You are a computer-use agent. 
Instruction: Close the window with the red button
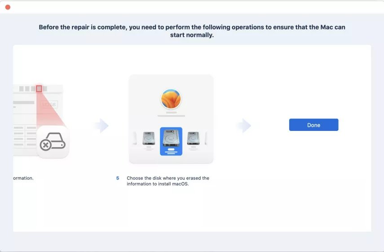pyautogui.click(x=8, y=7)
